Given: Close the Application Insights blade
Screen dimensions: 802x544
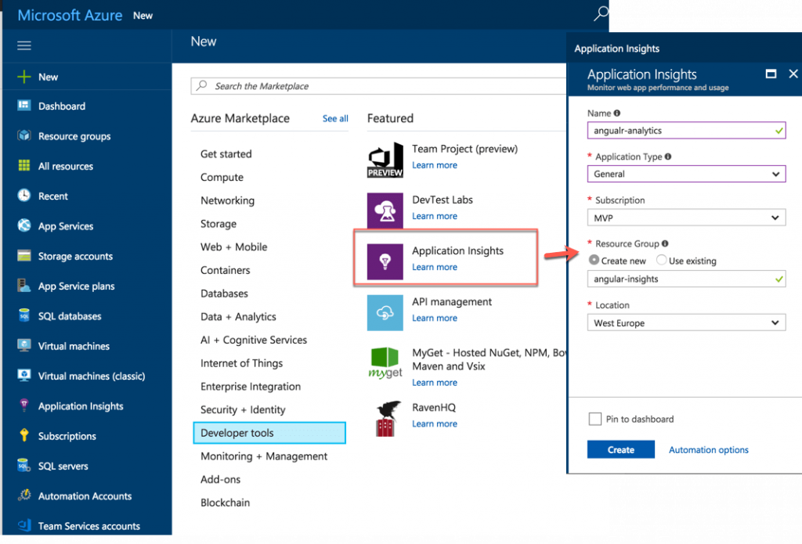Looking at the screenshot, I should pos(793,74).
